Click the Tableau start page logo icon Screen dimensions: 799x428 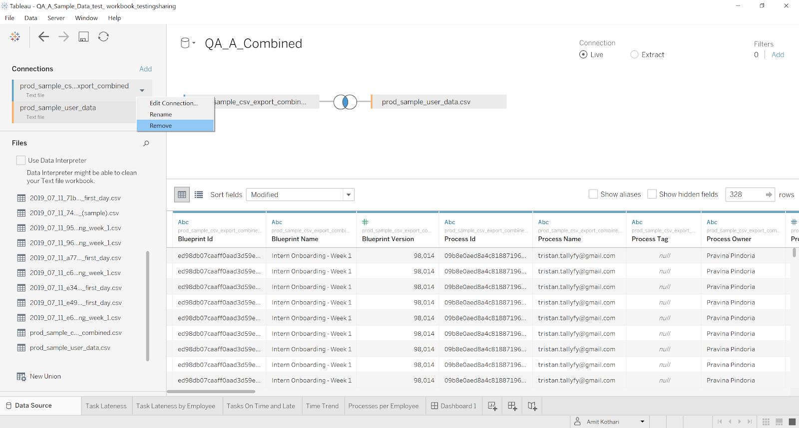point(15,36)
